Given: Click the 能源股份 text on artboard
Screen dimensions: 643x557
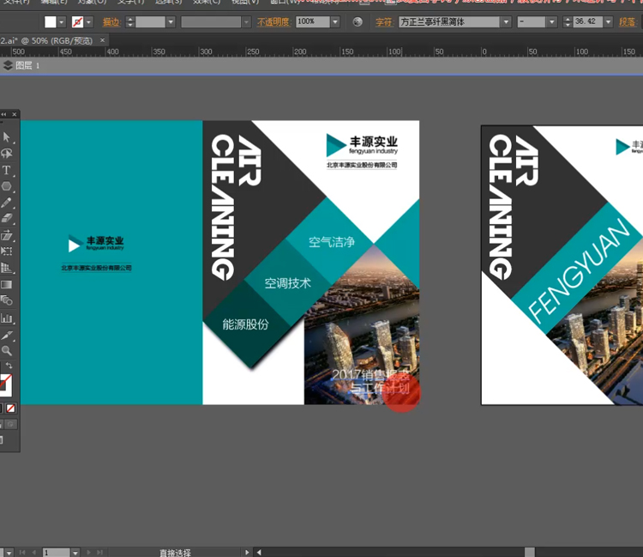Looking at the screenshot, I should [x=246, y=324].
